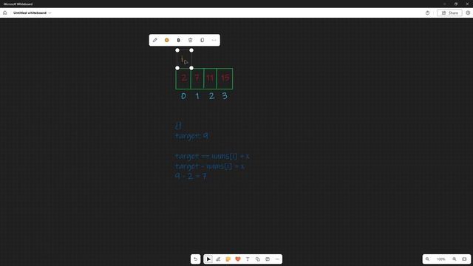Add a yellow sticky note

[x=228, y=259]
